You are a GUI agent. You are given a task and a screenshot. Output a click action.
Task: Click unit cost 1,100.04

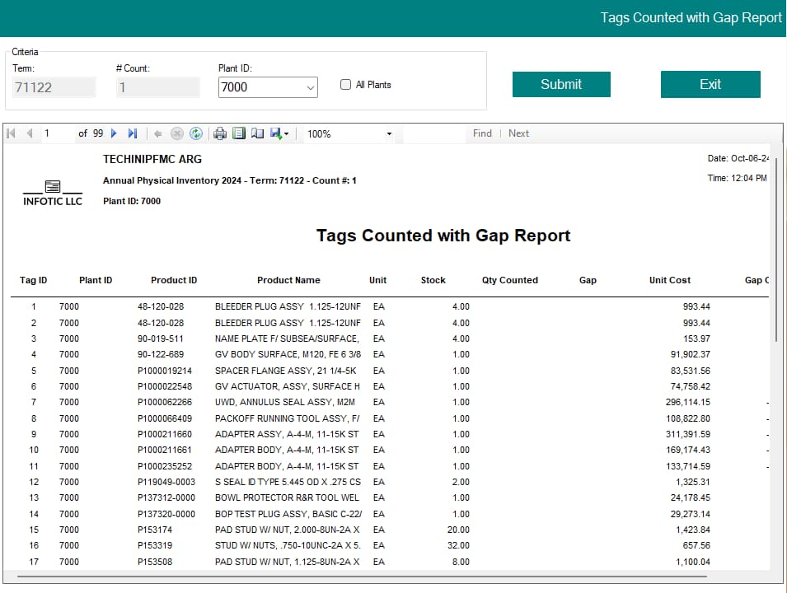click(x=692, y=562)
